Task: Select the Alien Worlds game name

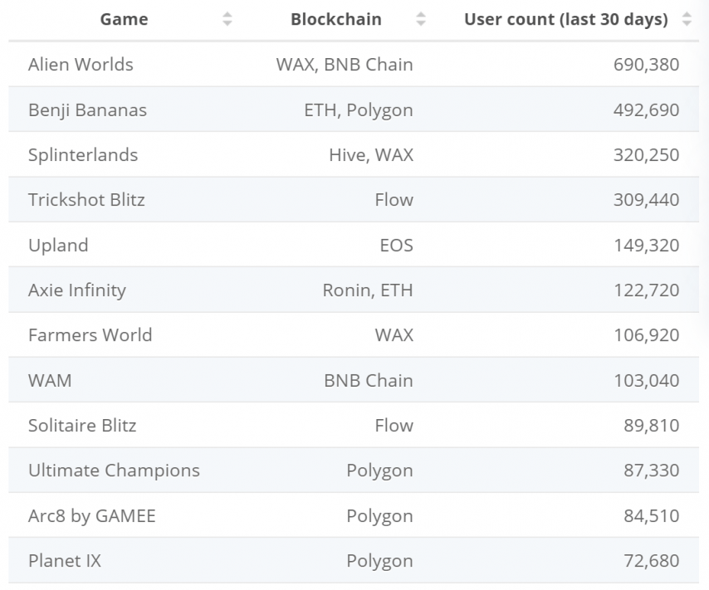Action: [81, 65]
